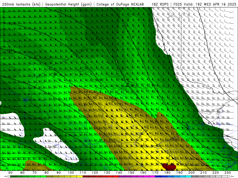
Task: Click the 10260 height contour label
Action: coord(10,50)
